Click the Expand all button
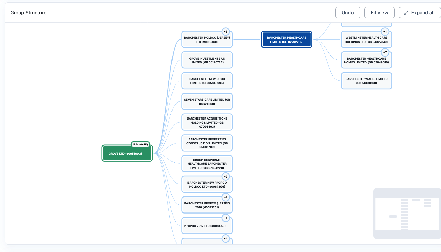The height and width of the screenshot is (252, 441). [419, 13]
